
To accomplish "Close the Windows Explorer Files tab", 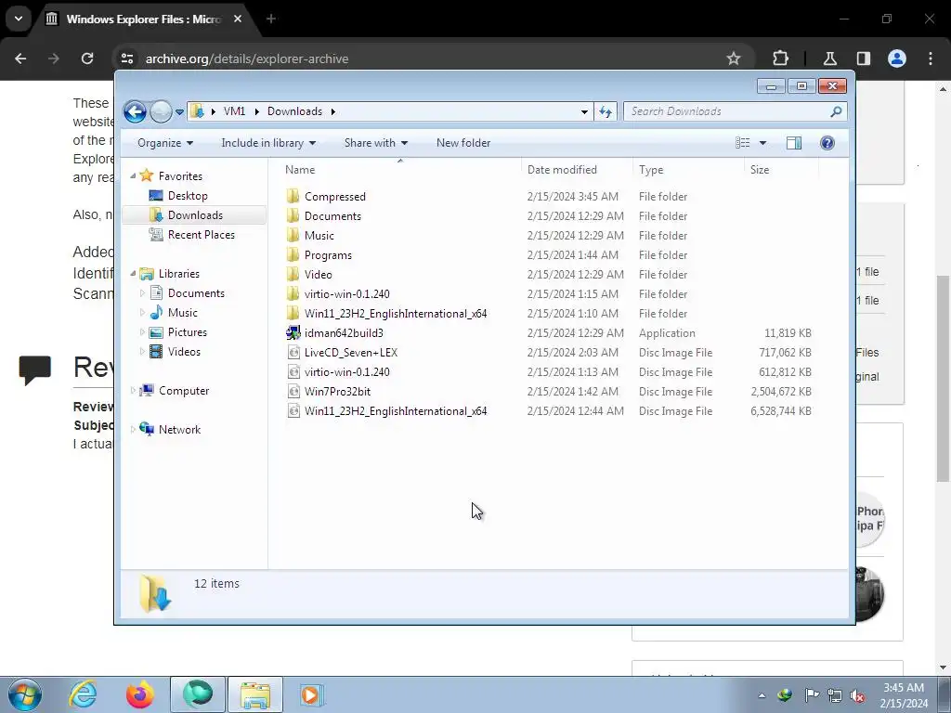I will pyautogui.click(x=238, y=19).
